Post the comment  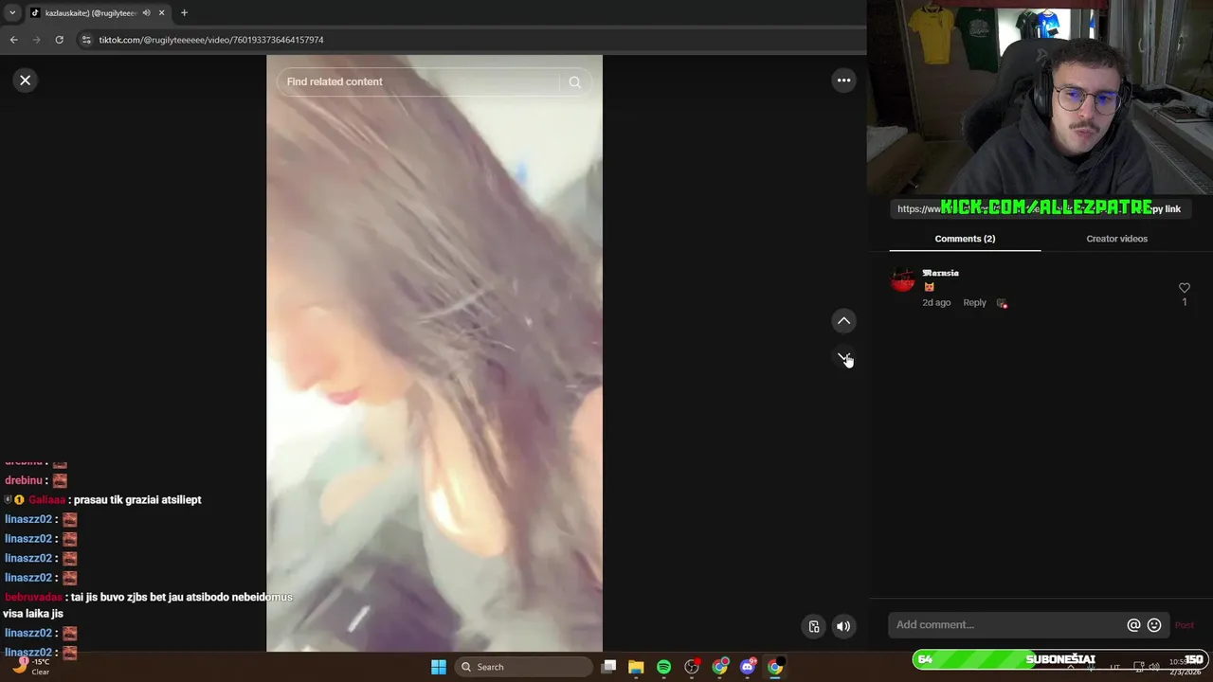pos(1185,625)
